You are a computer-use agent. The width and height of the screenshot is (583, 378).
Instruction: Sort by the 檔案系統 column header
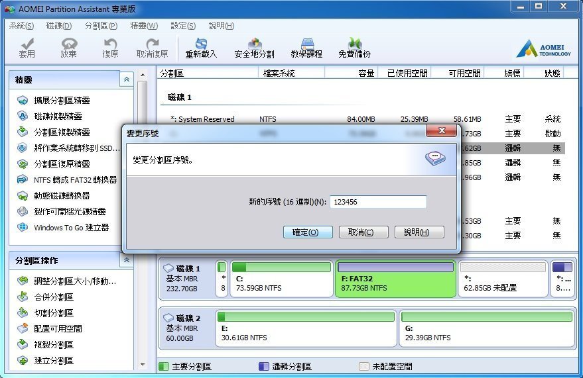(291, 73)
